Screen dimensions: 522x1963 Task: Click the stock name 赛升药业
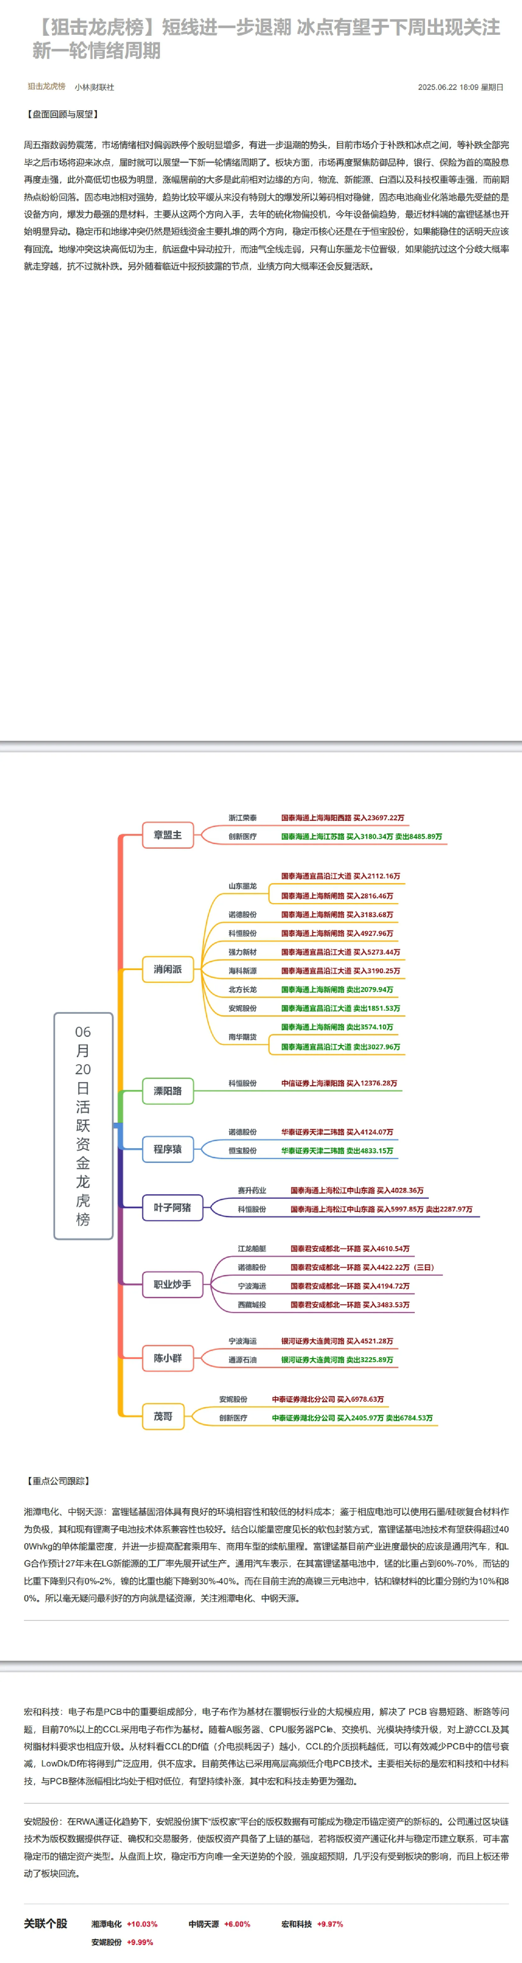point(252,1190)
